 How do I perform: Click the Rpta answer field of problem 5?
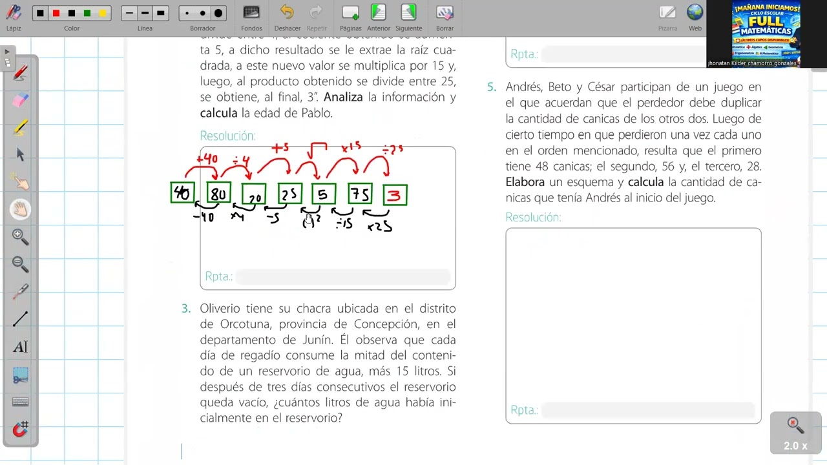[648, 410]
